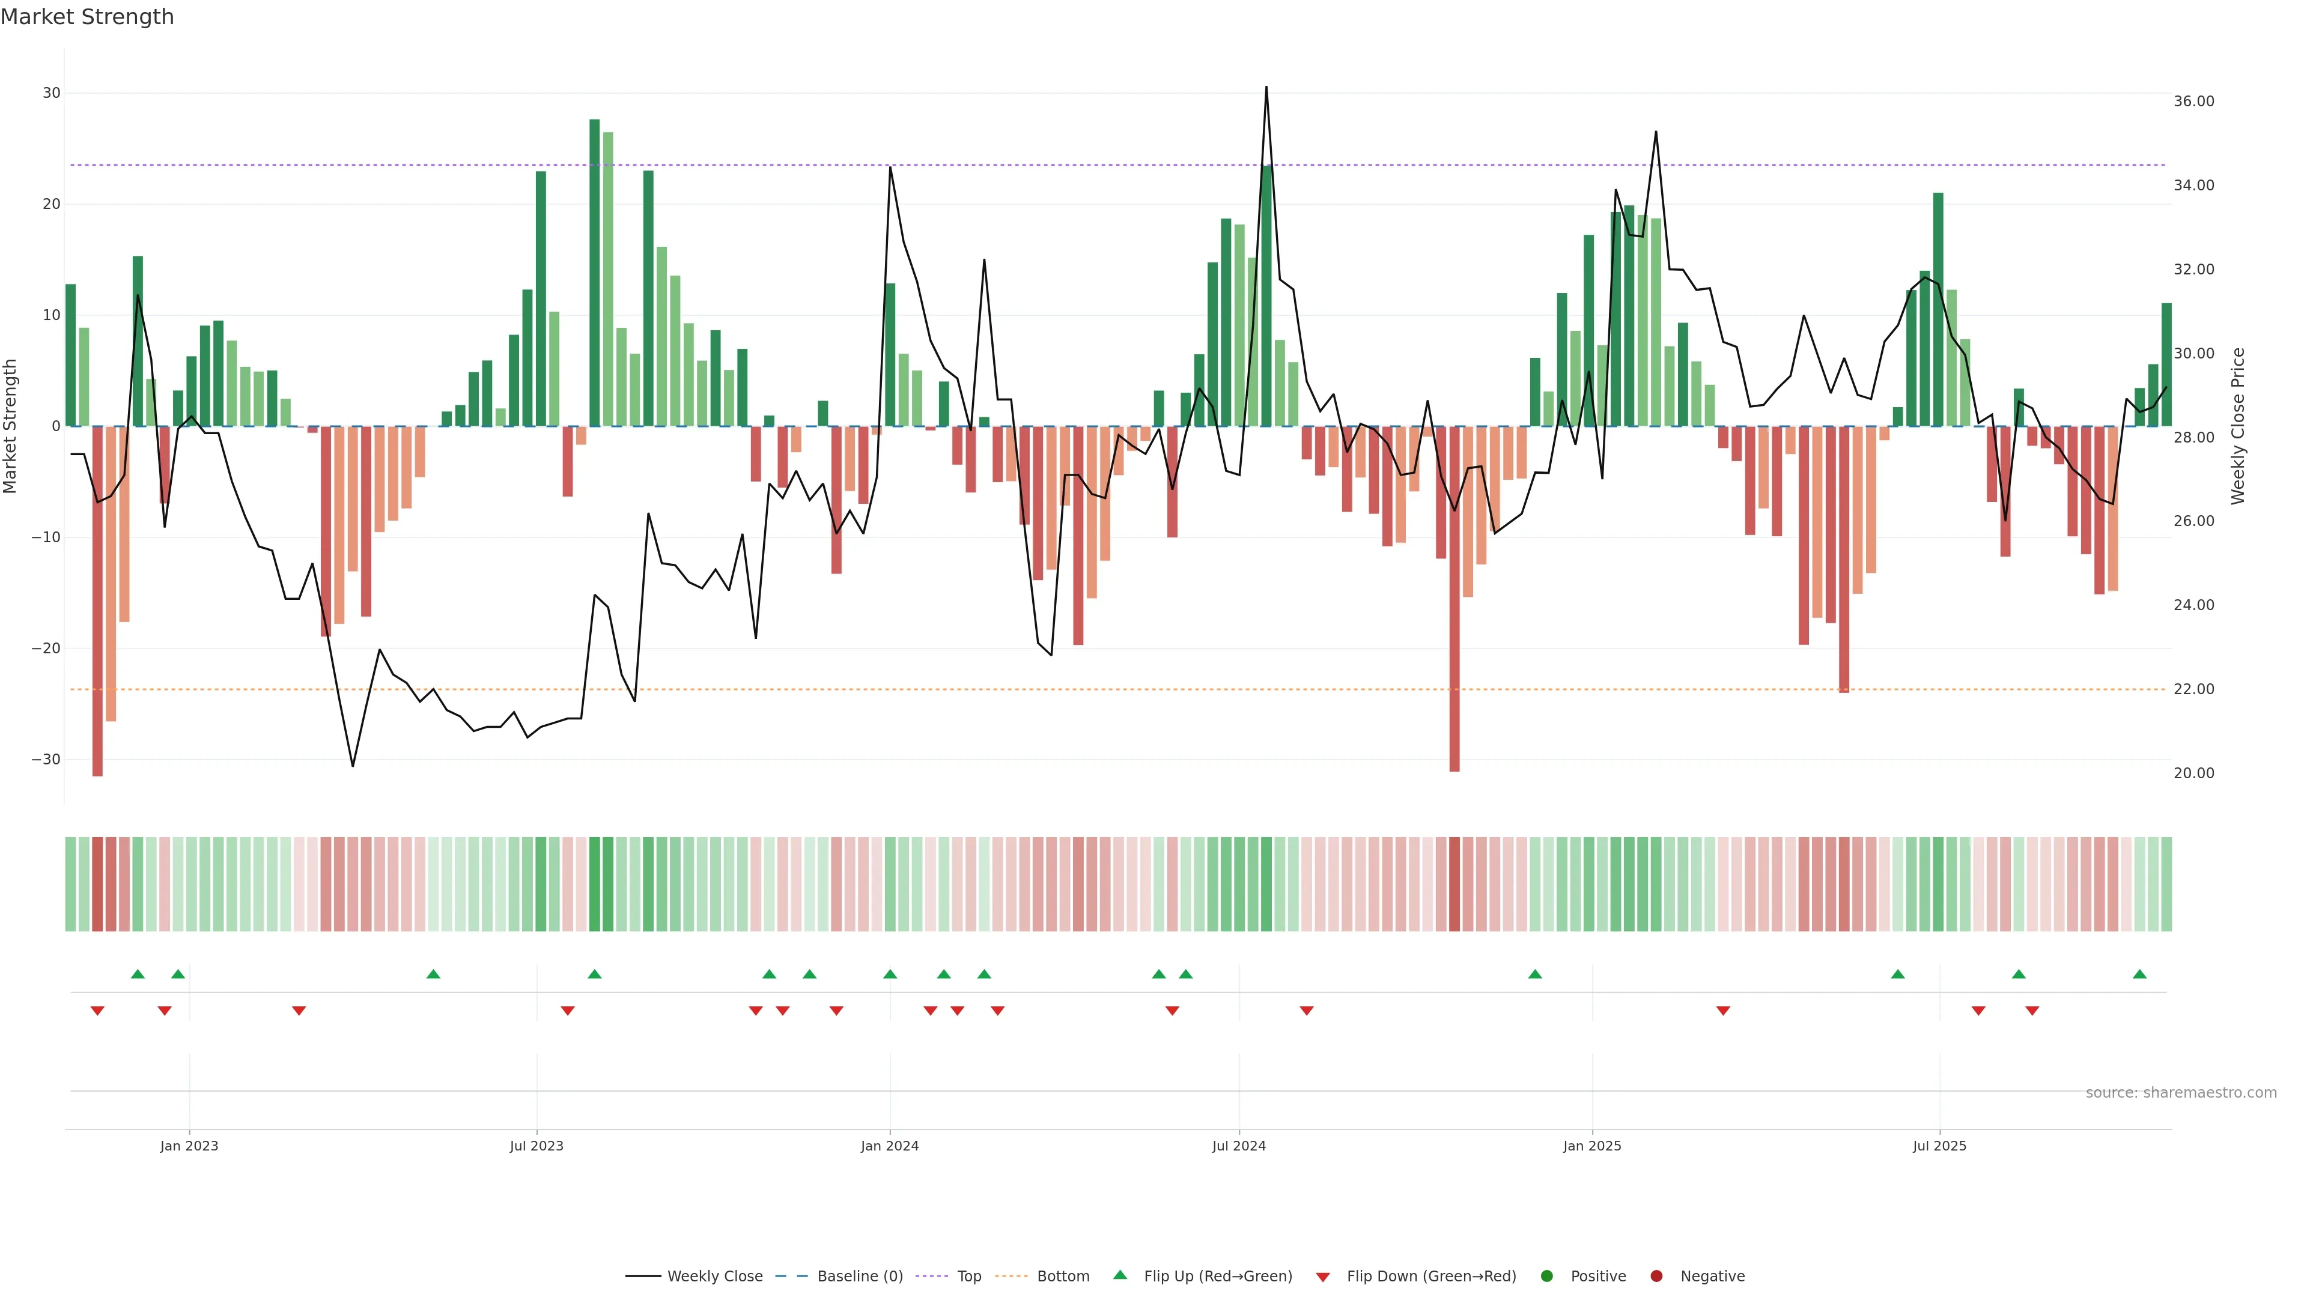Click the Market Strength chart title
Image resolution: width=2307 pixels, height=1297 pixels.
point(87,17)
